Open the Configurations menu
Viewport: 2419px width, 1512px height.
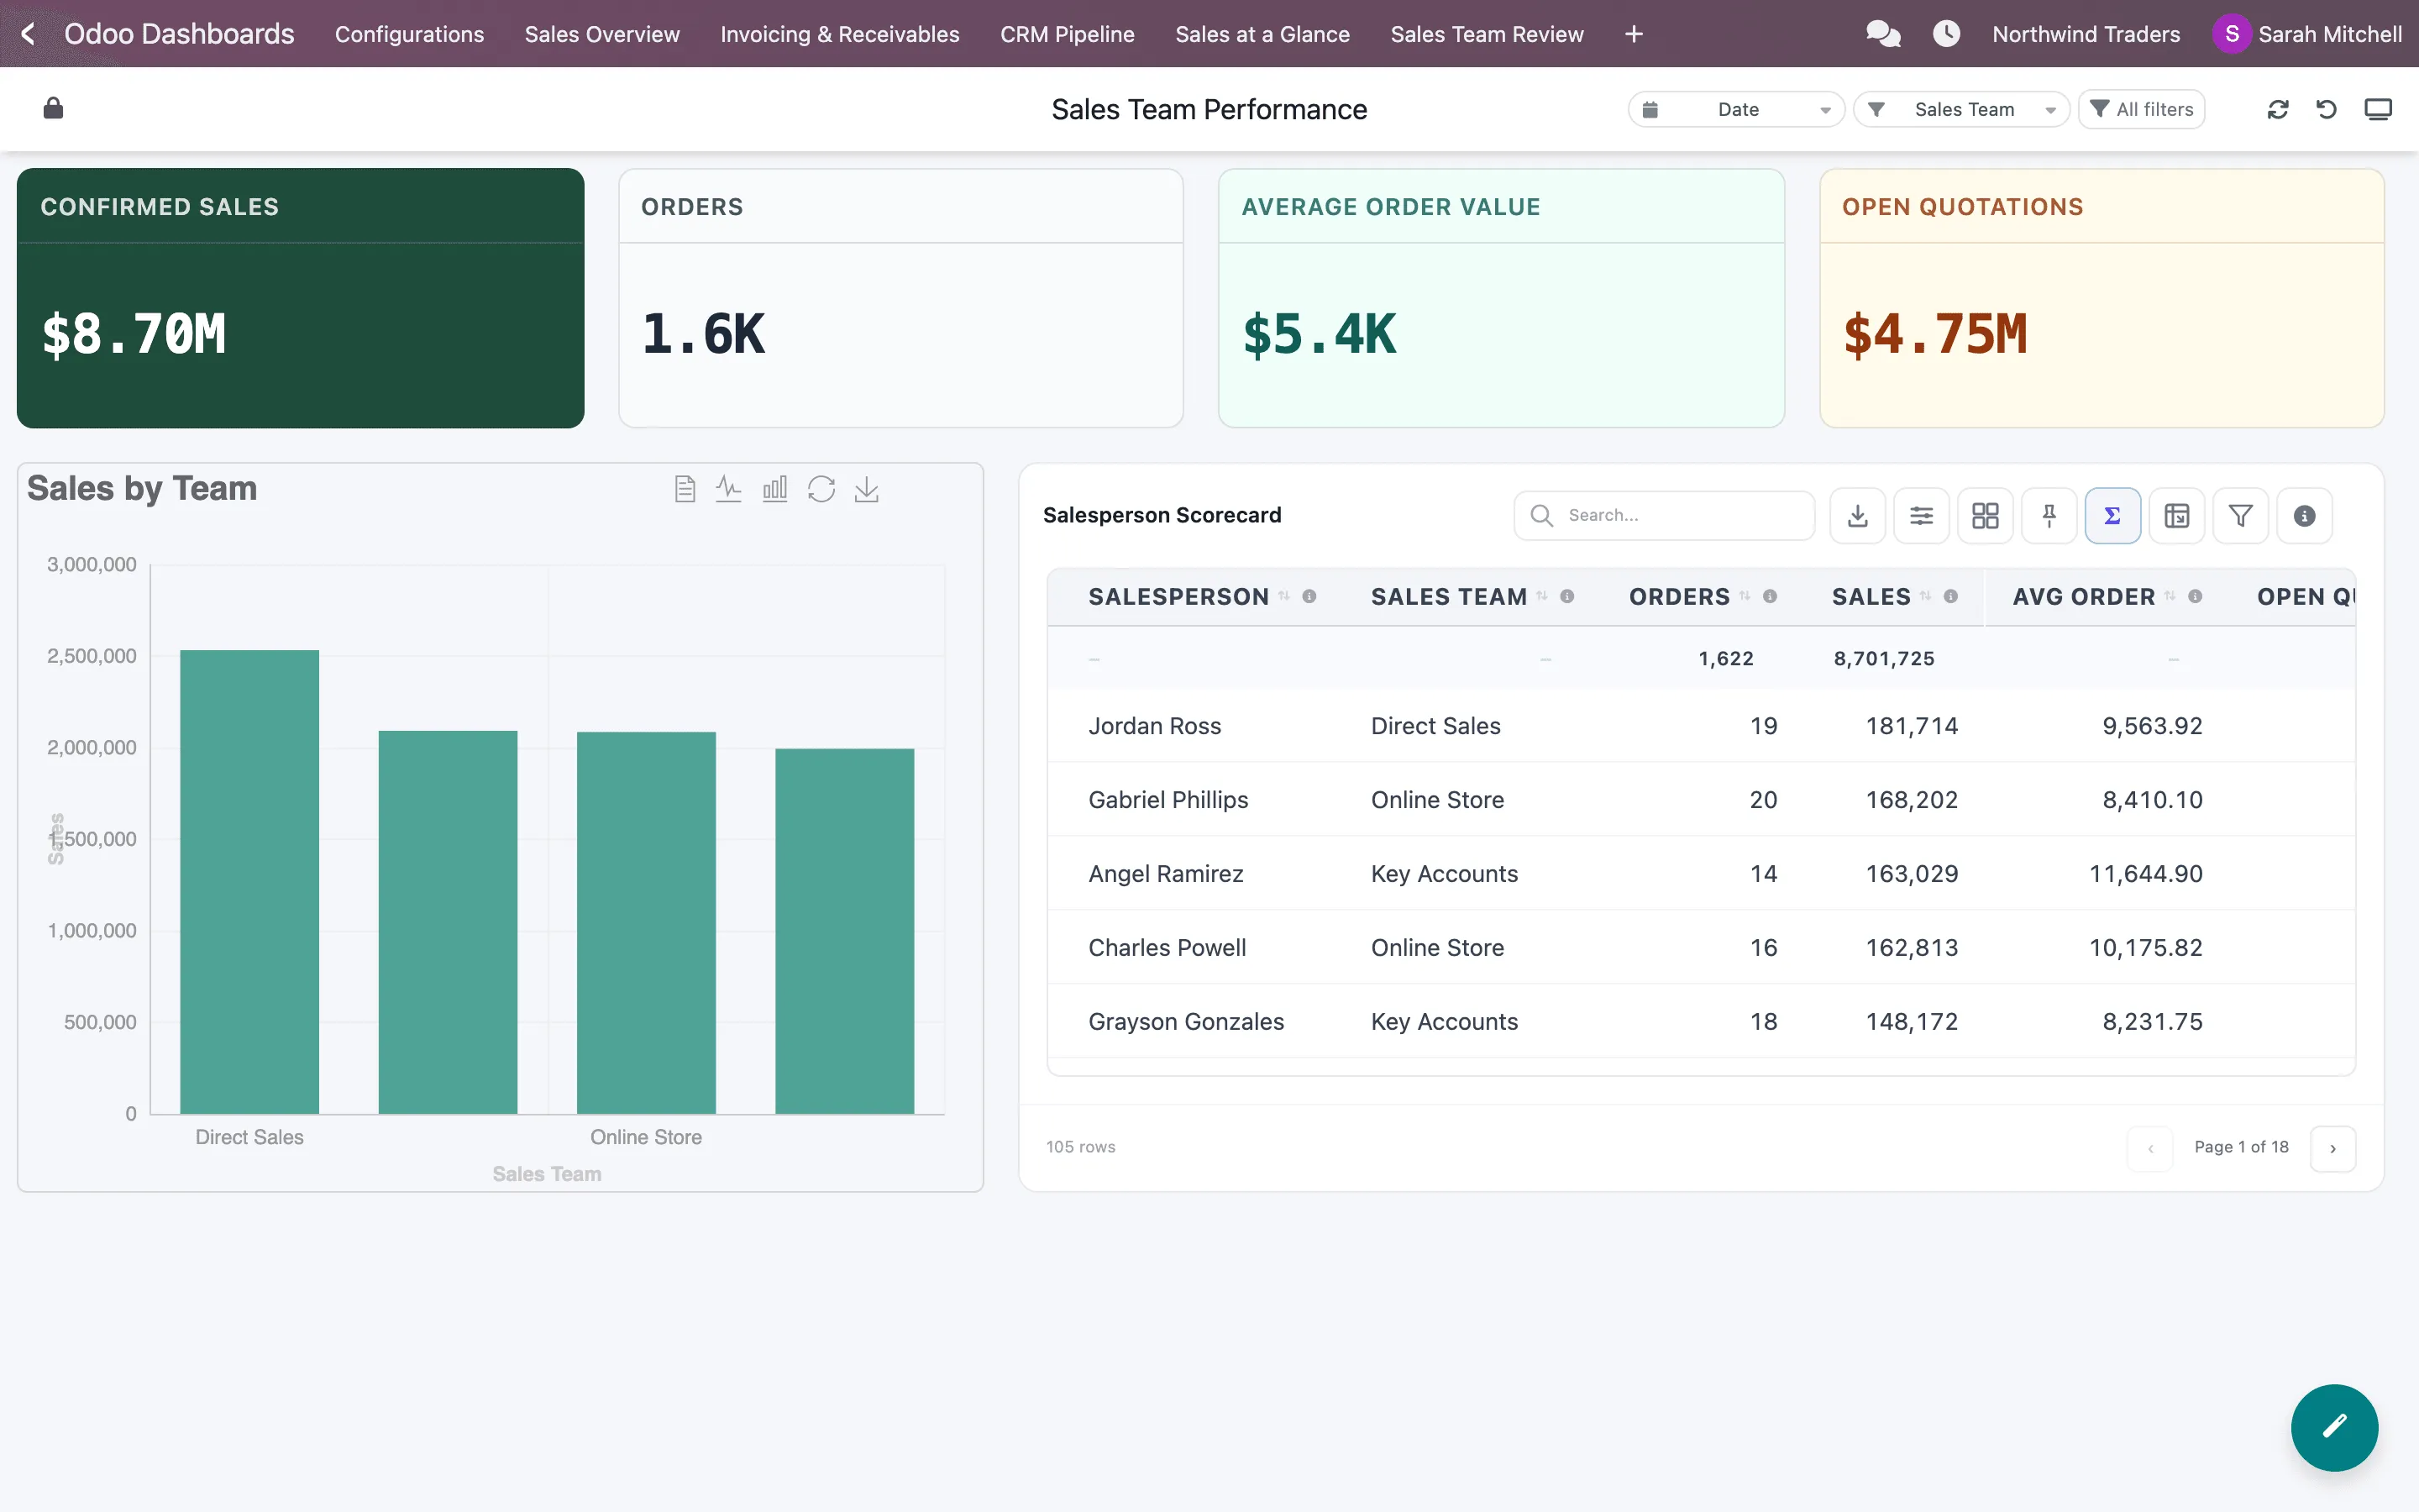[x=410, y=34]
